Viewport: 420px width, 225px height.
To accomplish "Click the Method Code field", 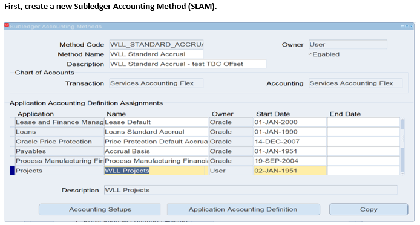I will point(156,45).
